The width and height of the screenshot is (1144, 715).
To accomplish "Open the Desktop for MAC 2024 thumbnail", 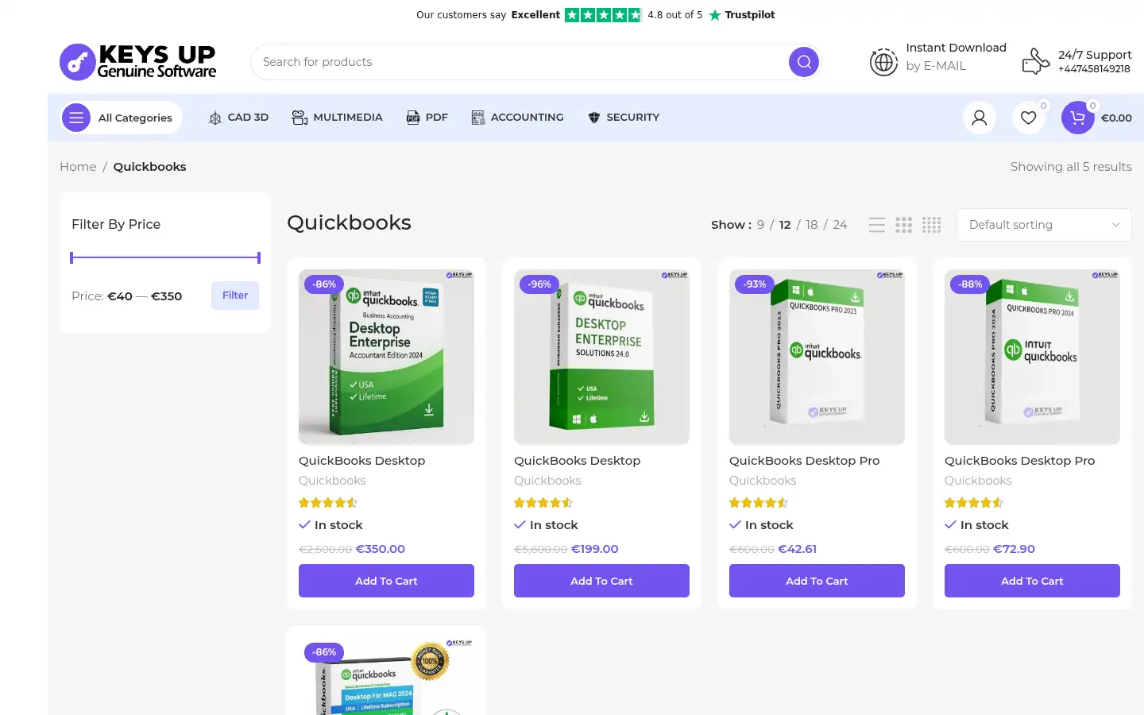I will 386,677.
